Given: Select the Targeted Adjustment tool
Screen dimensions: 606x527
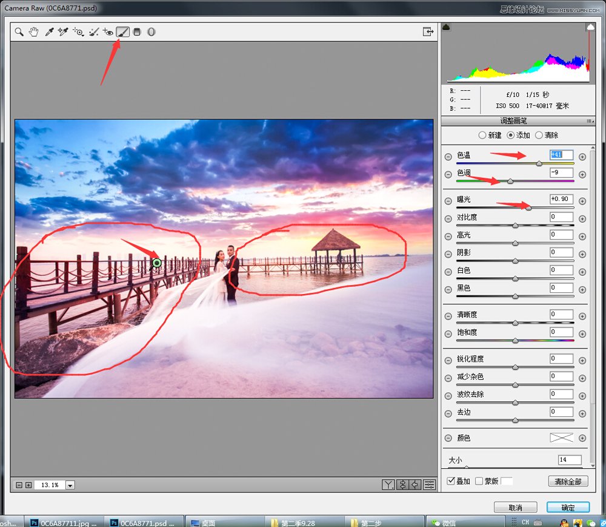Looking at the screenshot, I should [78, 32].
